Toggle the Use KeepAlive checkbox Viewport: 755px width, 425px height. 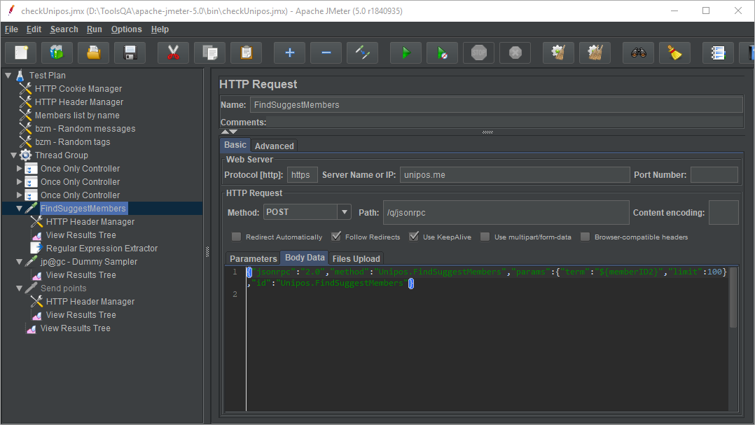[414, 237]
